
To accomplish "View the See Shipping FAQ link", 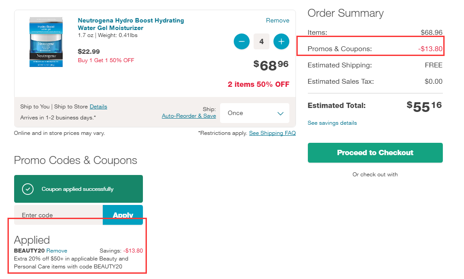I will (x=272, y=133).
